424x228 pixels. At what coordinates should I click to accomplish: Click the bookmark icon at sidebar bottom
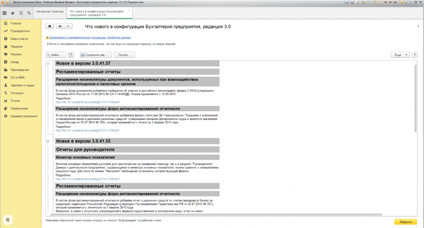pos(8,219)
